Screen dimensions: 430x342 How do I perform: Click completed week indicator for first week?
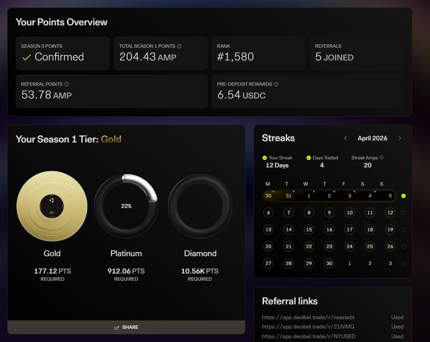click(403, 196)
